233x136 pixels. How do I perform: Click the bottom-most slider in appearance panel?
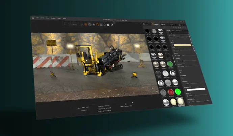(x=203, y=101)
